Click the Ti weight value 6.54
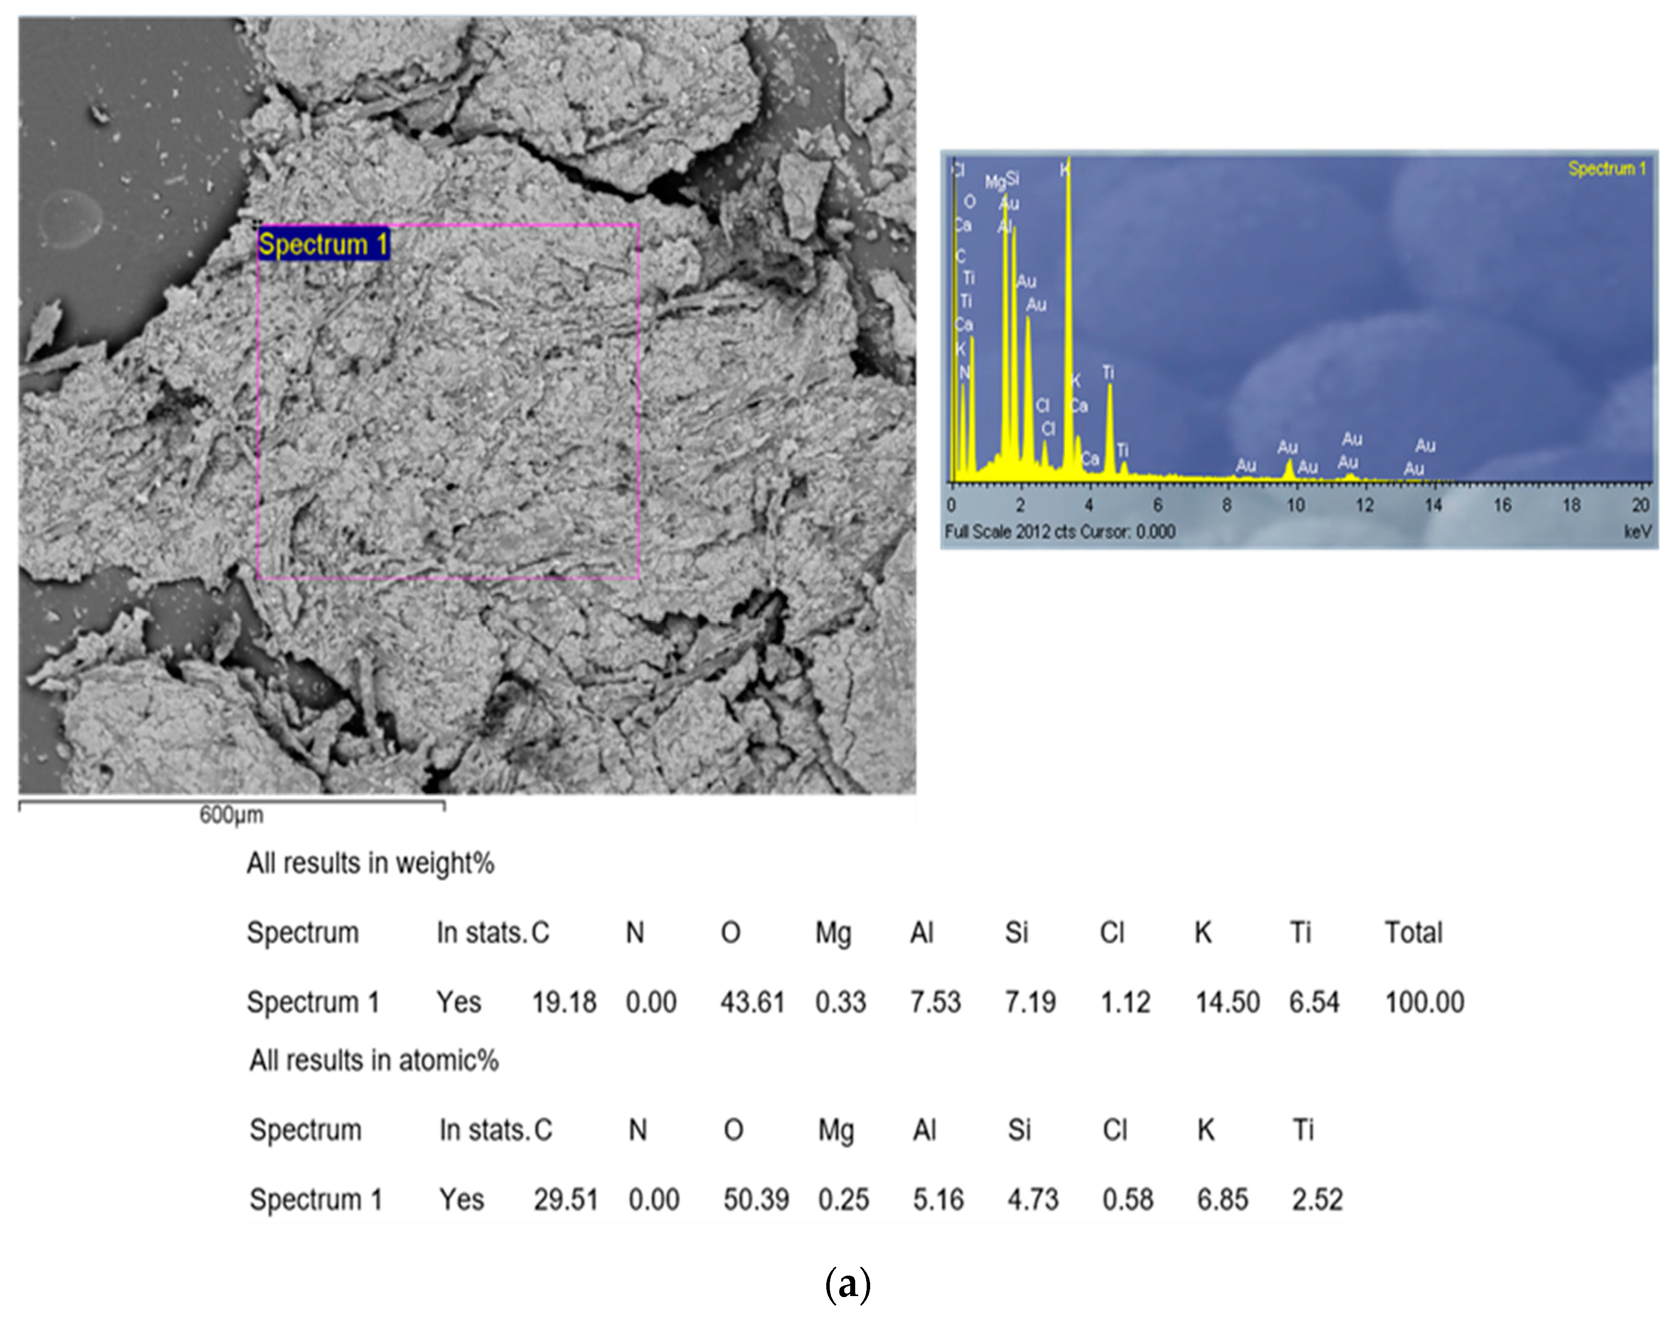The image size is (1677, 1317). [1313, 1002]
